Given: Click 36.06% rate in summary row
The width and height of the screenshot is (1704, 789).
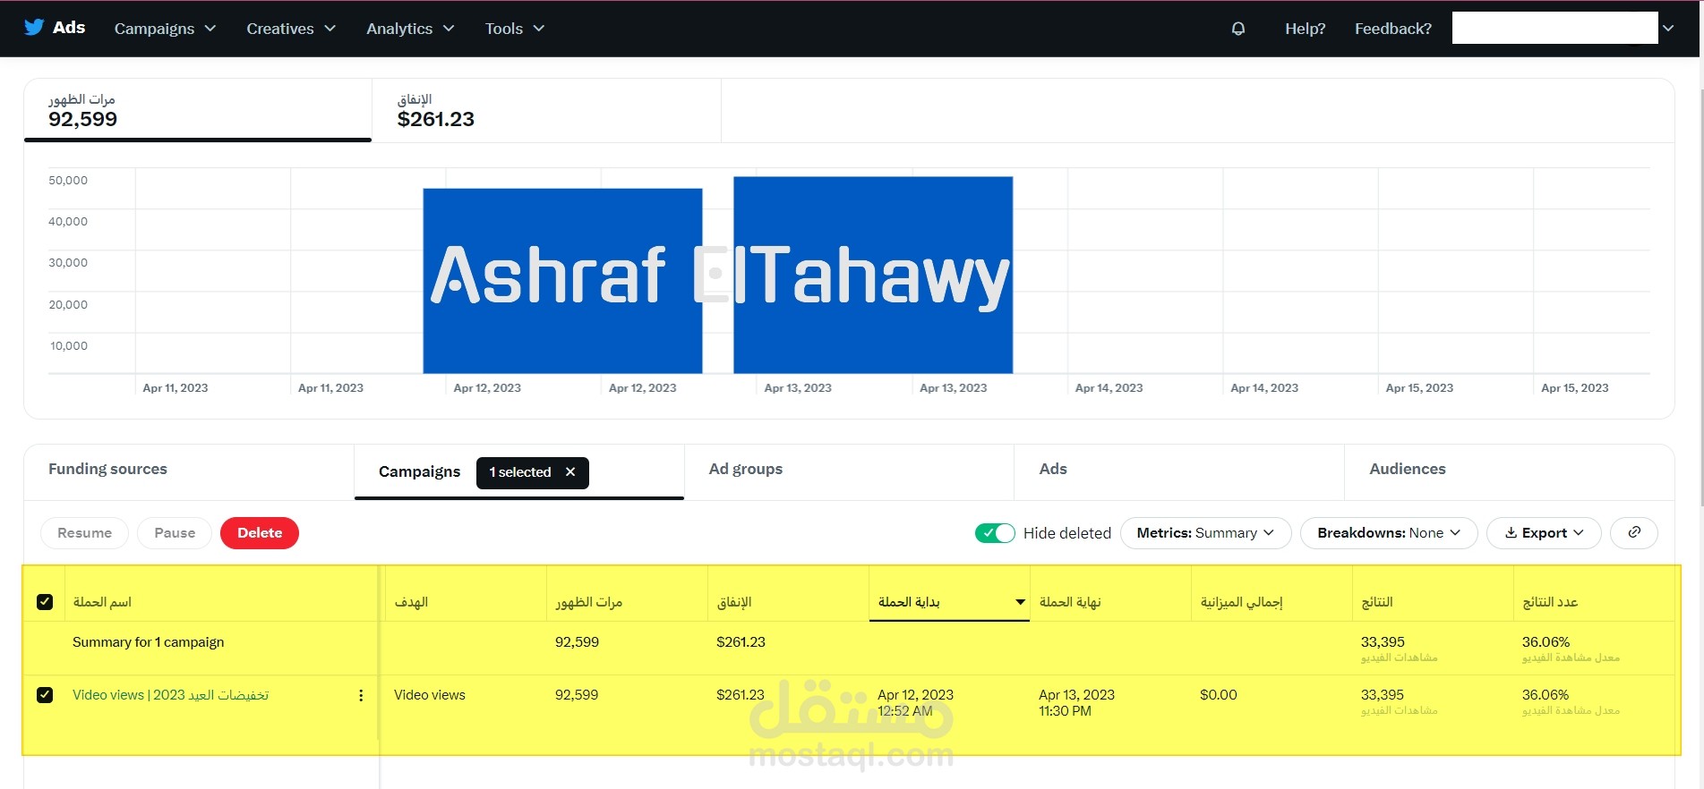Looking at the screenshot, I should point(1546,642).
